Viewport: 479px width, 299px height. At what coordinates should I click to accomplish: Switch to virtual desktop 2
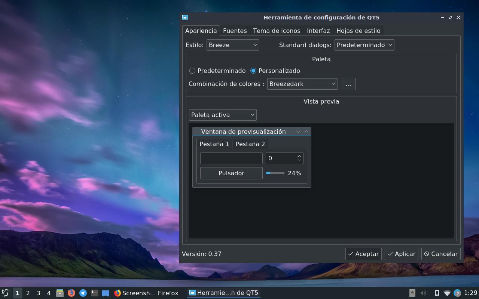tap(28, 293)
